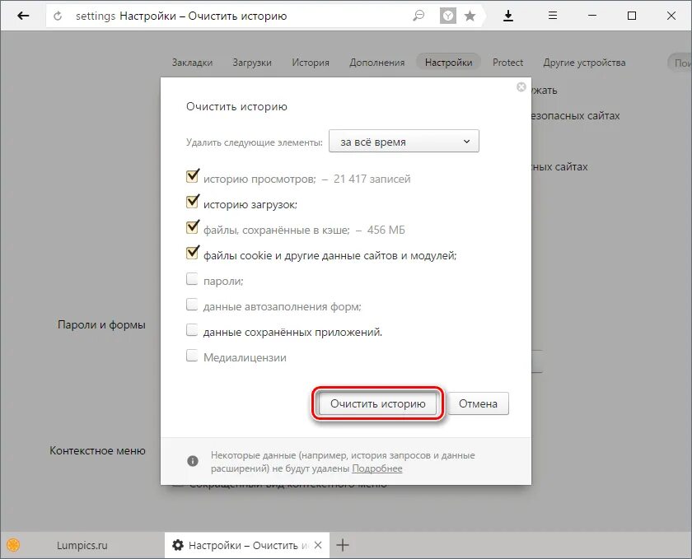Image resolution: width=692 pixels, height=559 pixels.
Task: Open the Дополнения tab
Action: pos(377,63)
